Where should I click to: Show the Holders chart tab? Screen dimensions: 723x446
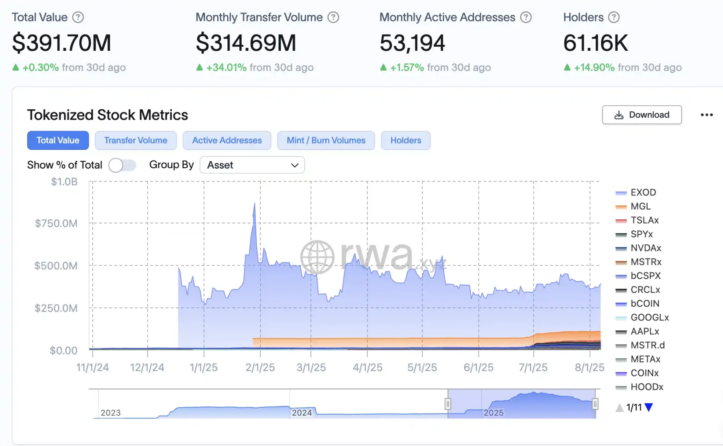406,141
